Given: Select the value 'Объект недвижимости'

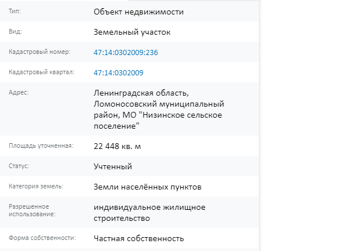Looking at the screenshot, I should (x=138, y=12).
